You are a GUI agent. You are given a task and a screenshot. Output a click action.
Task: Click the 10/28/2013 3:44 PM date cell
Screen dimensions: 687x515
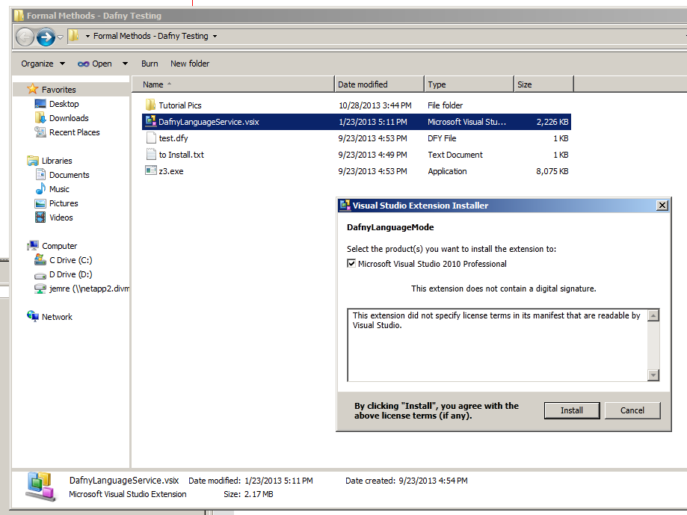pos(375,105)
